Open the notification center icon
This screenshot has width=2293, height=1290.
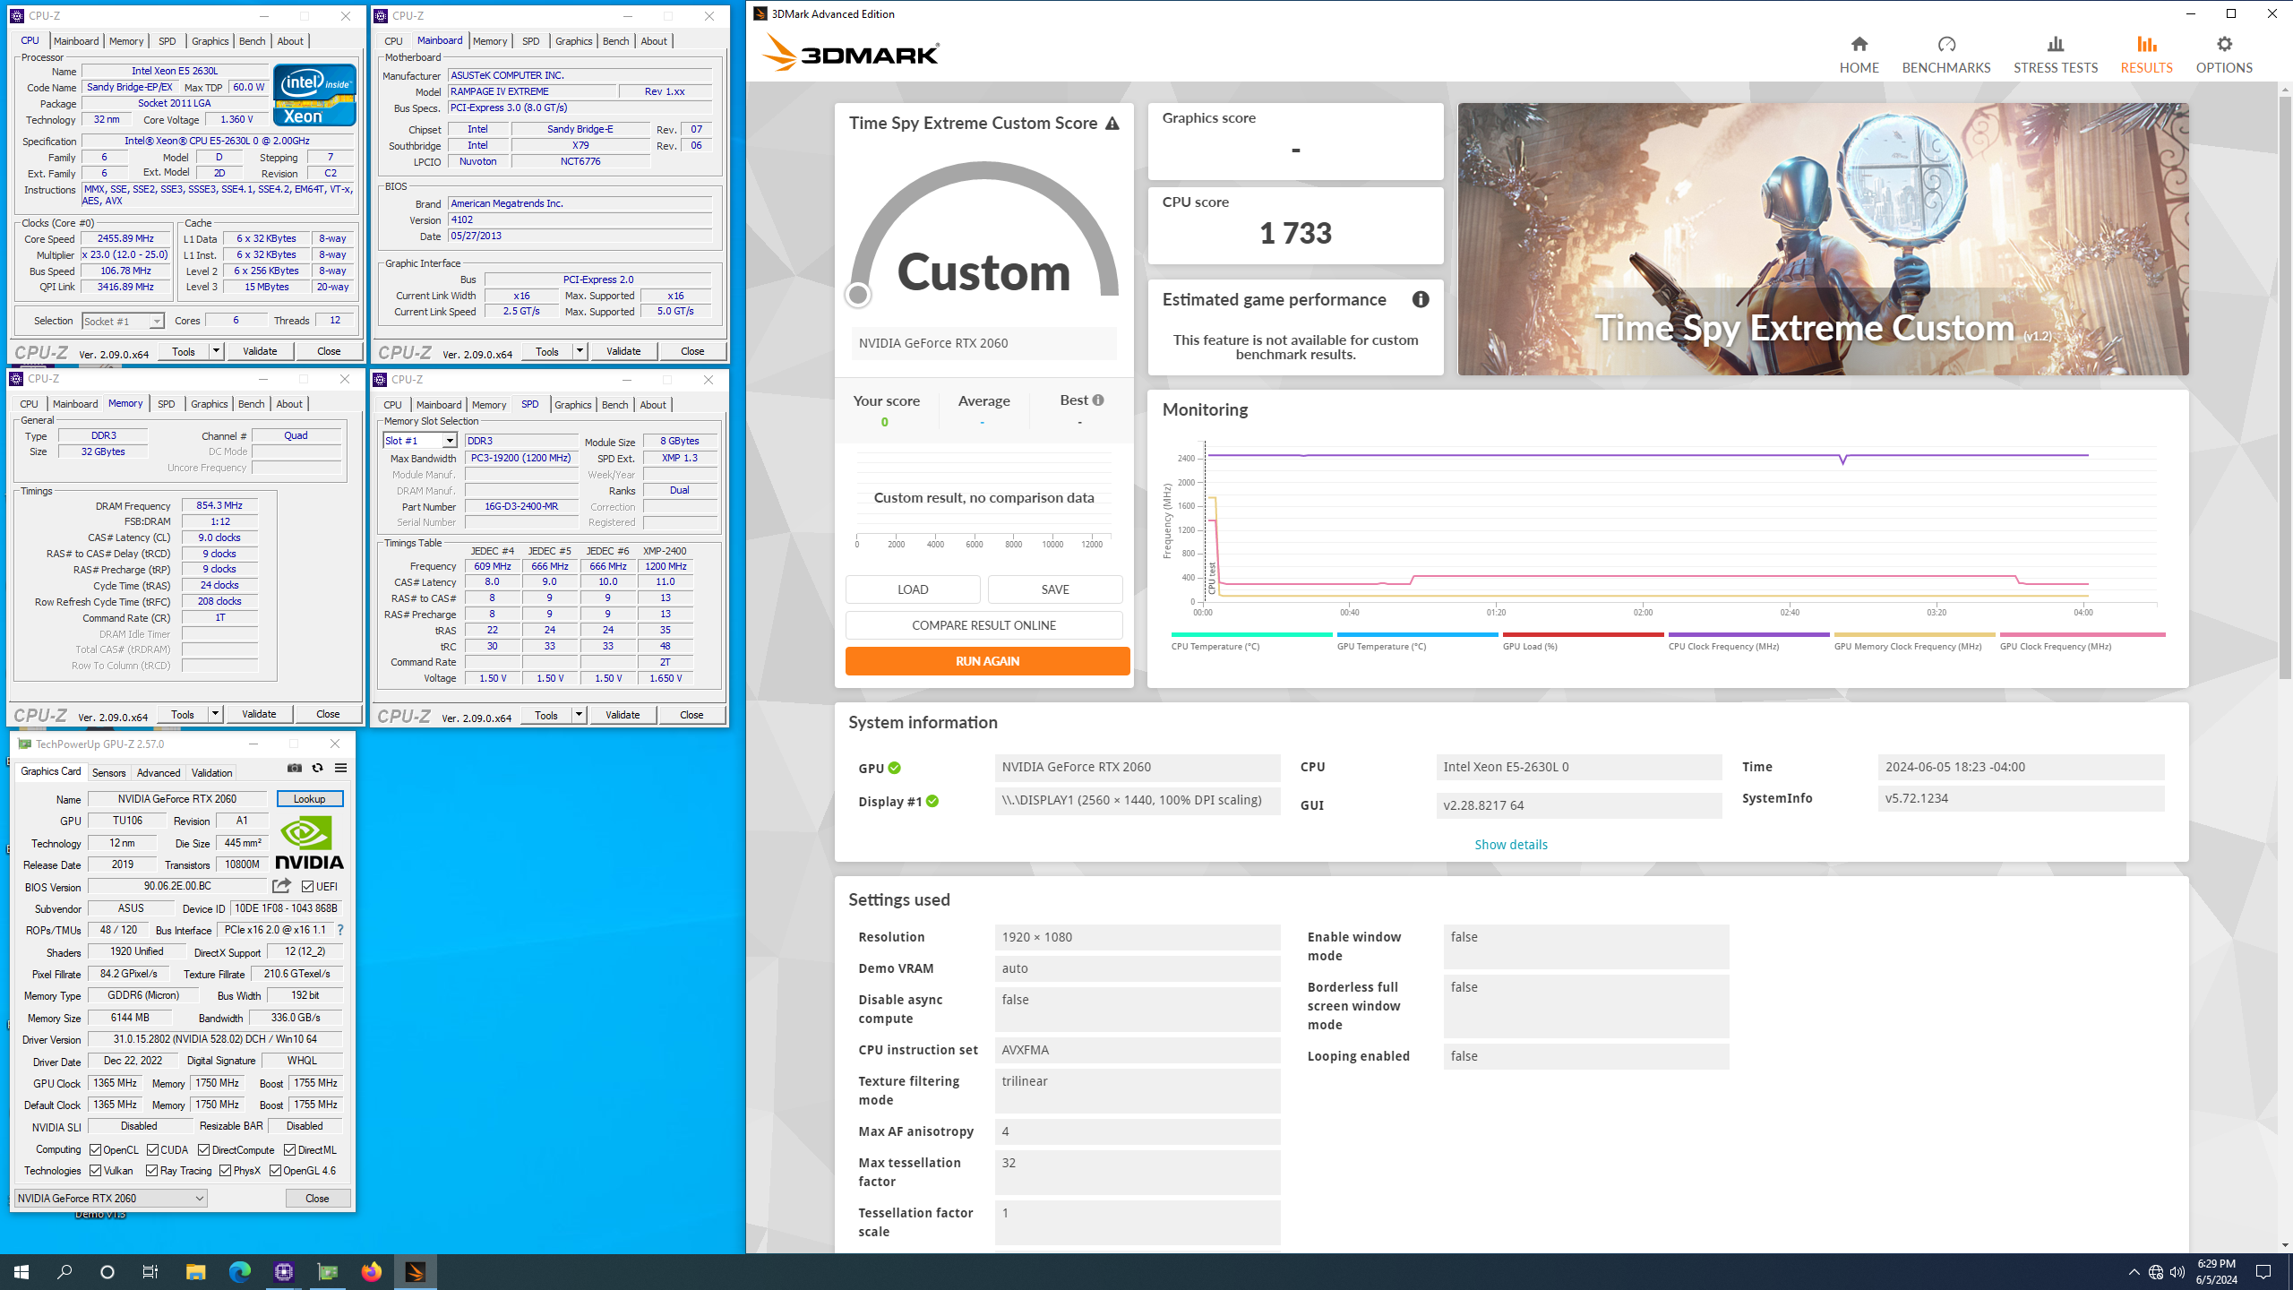(2263, 1272)
